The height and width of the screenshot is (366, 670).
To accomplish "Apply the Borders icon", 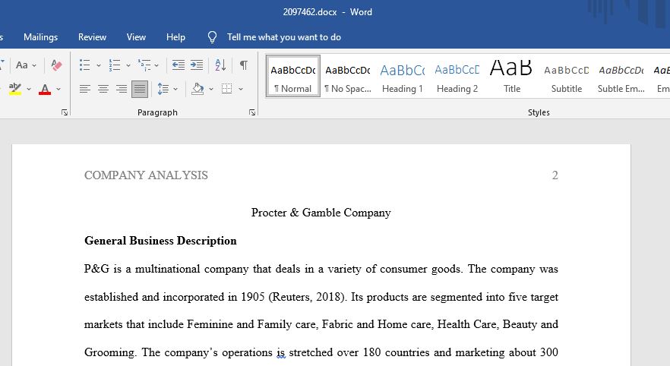I will coord(227,89).
